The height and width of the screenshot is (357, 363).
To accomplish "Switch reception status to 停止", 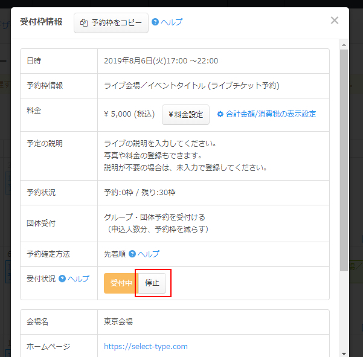I will [x=152, y=283].
